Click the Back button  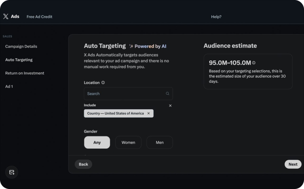point(83,164)
